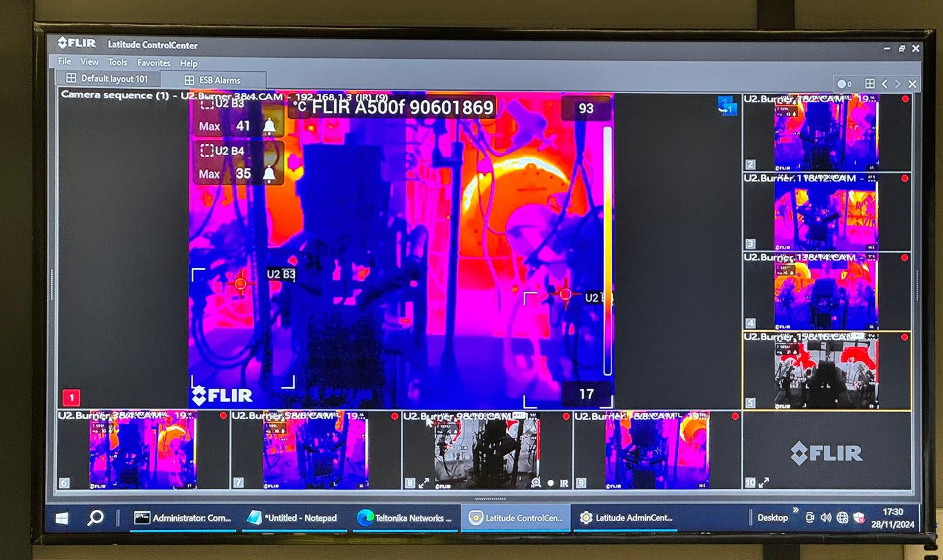
Task: Click the min scale value 17
Action: pyautogui.click(x=586, y=394)
